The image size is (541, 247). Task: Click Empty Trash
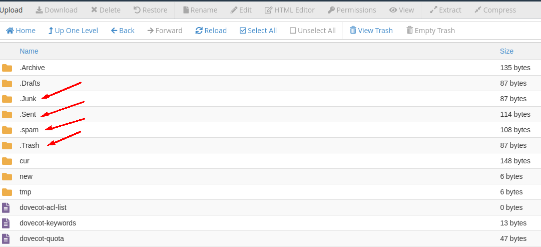tap(430, 31)
